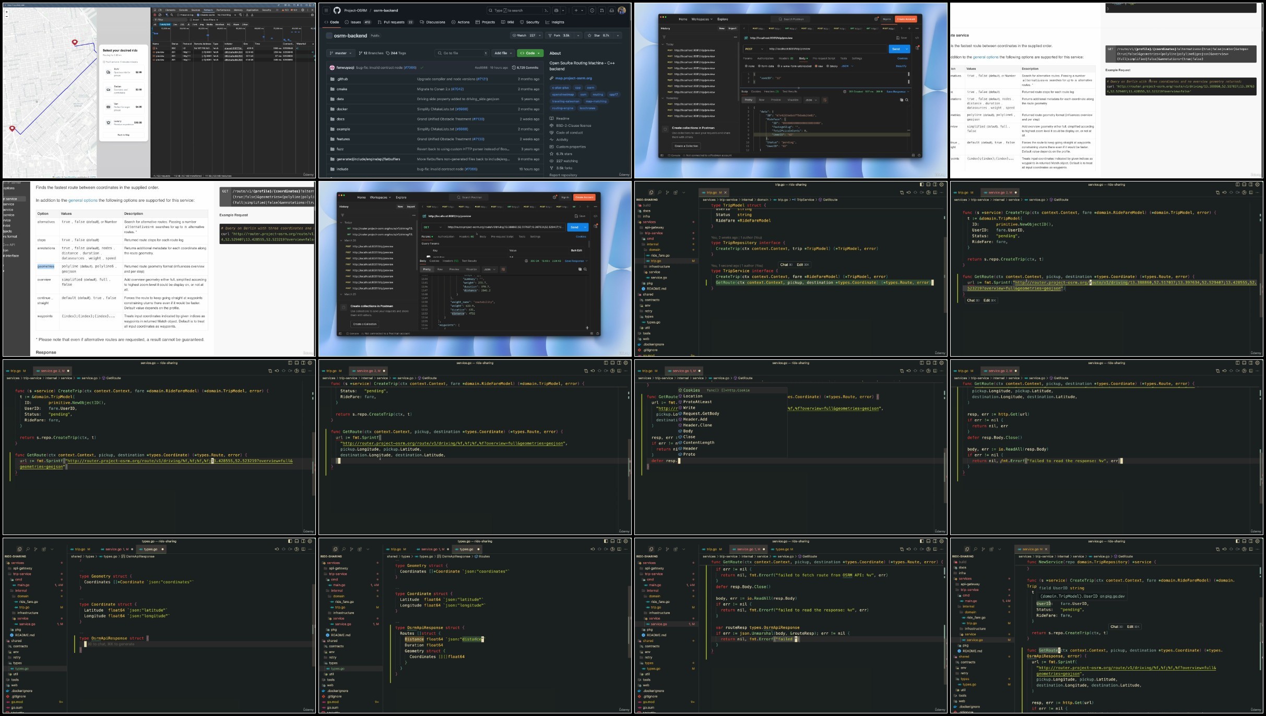Click Beautify in Postman body editor
The height and width of the screenshot is (716, 1266).
pos(901,66)
